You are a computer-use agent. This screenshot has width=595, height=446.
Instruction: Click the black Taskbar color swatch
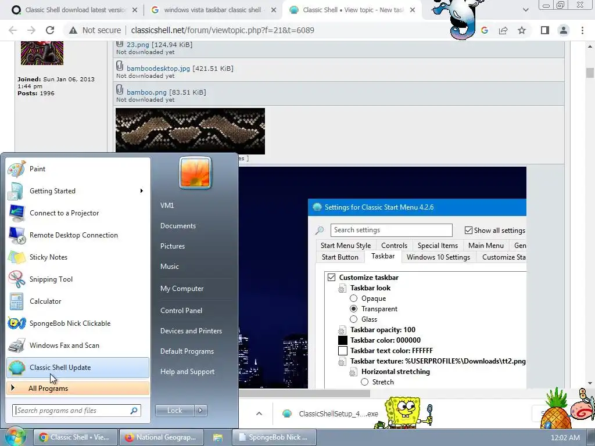click(x=343, y=340)
